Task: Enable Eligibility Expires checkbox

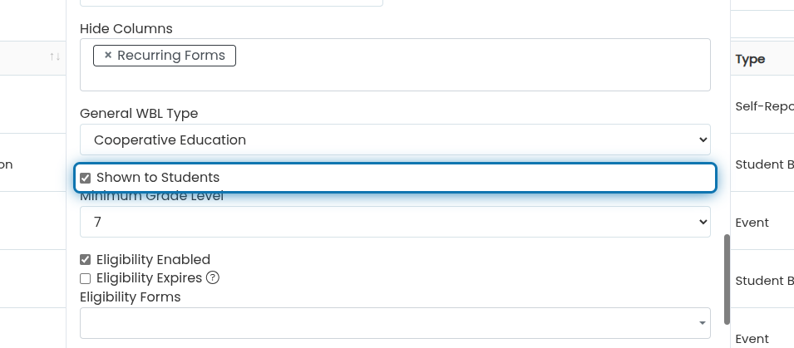Action: [85, 279]
